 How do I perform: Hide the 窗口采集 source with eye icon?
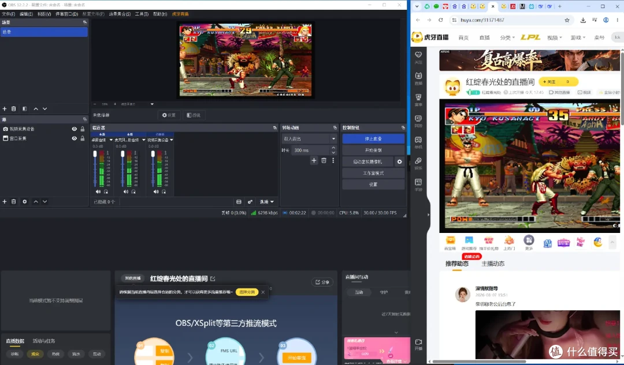(x=74, y=138)
